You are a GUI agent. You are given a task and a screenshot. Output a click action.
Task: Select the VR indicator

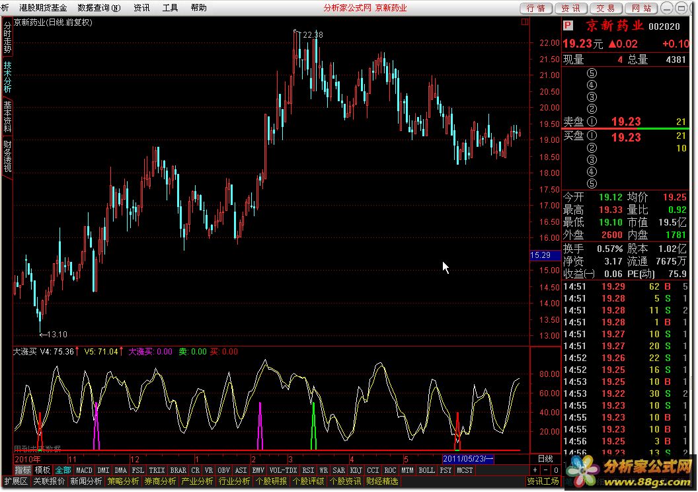(x=209, y=470)
